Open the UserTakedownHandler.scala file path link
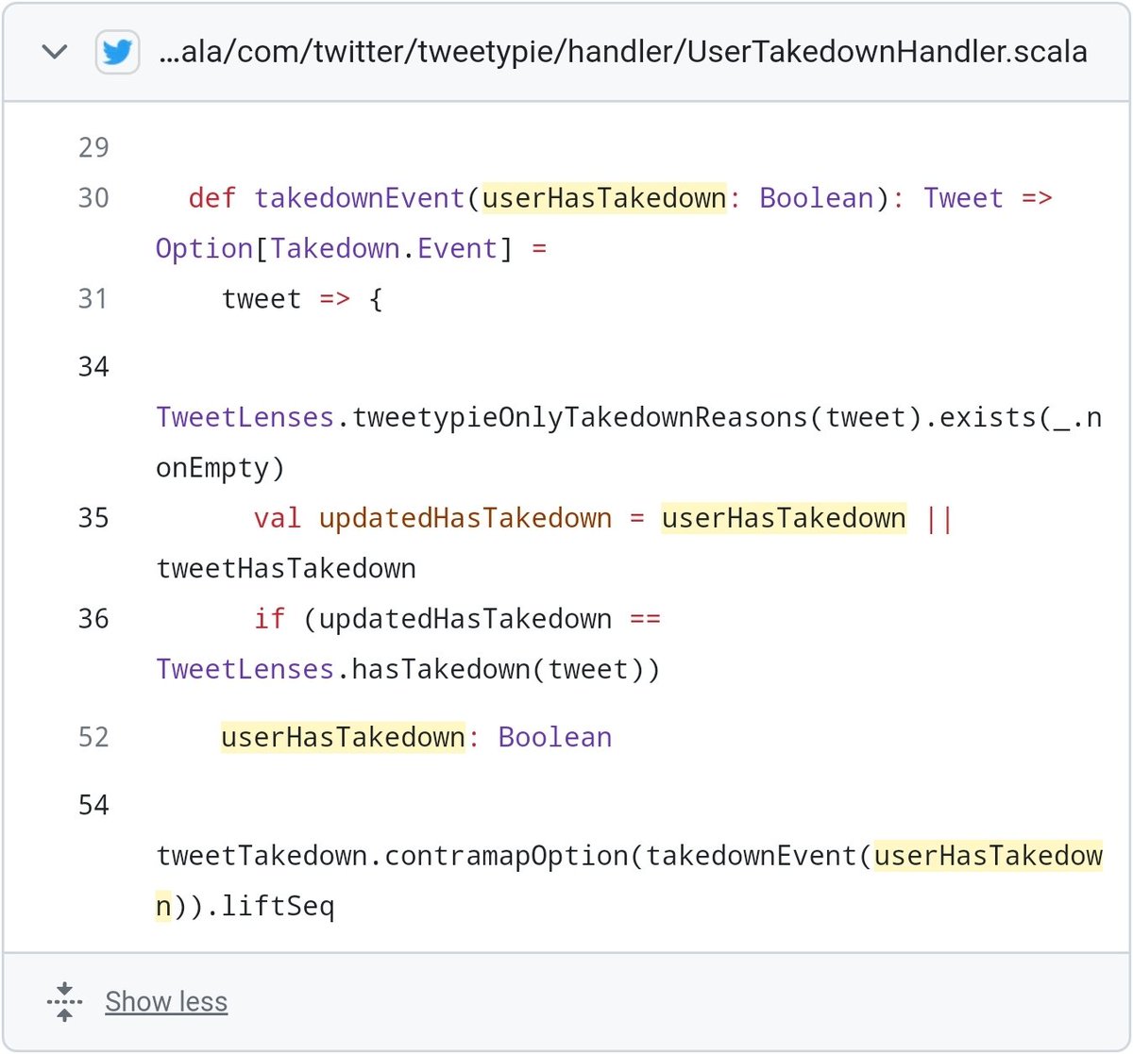The height and width of the screenshot is (1054, 1133). coord(623,51)
